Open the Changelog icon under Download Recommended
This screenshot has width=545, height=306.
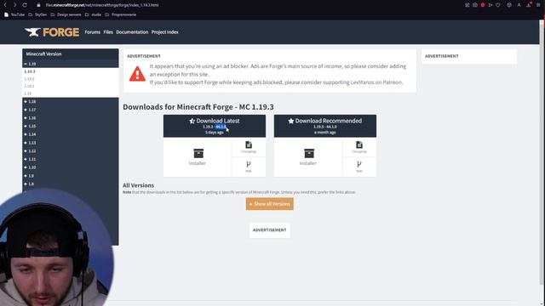(359, 145)
